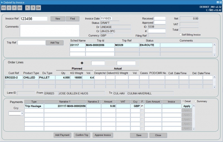The height and width of the screenshot is (142, 223).
Task: Click the POD/CMR No. field of ERO223-2
Action: click(157, 77)
